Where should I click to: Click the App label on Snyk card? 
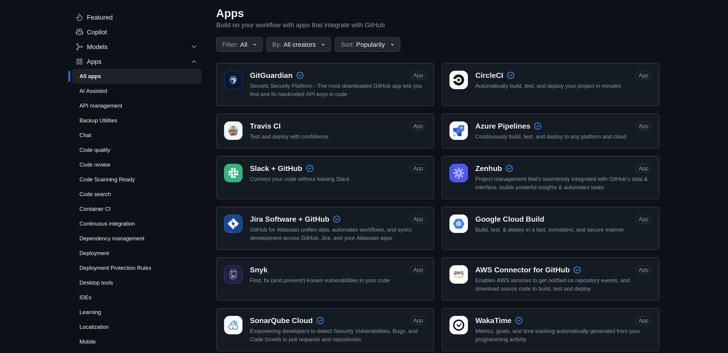(418, 270)
